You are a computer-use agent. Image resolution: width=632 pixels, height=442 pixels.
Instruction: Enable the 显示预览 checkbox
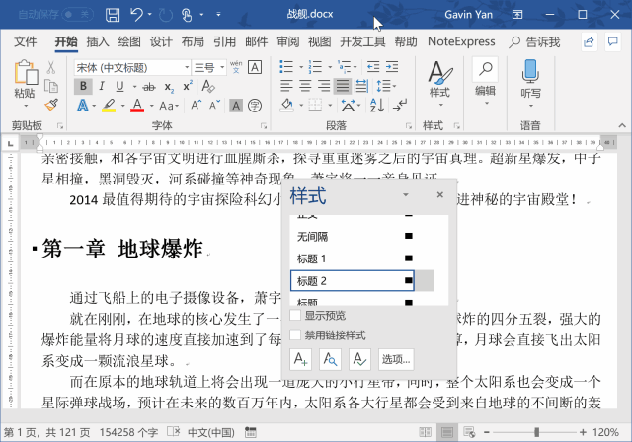296,316
